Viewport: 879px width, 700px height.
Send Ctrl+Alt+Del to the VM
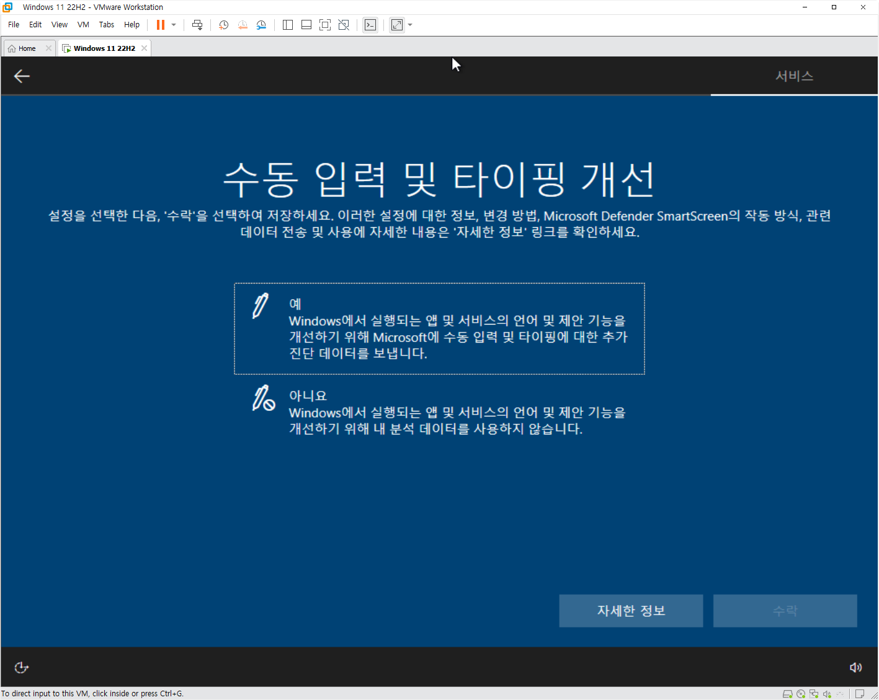[x=197, y=25]
